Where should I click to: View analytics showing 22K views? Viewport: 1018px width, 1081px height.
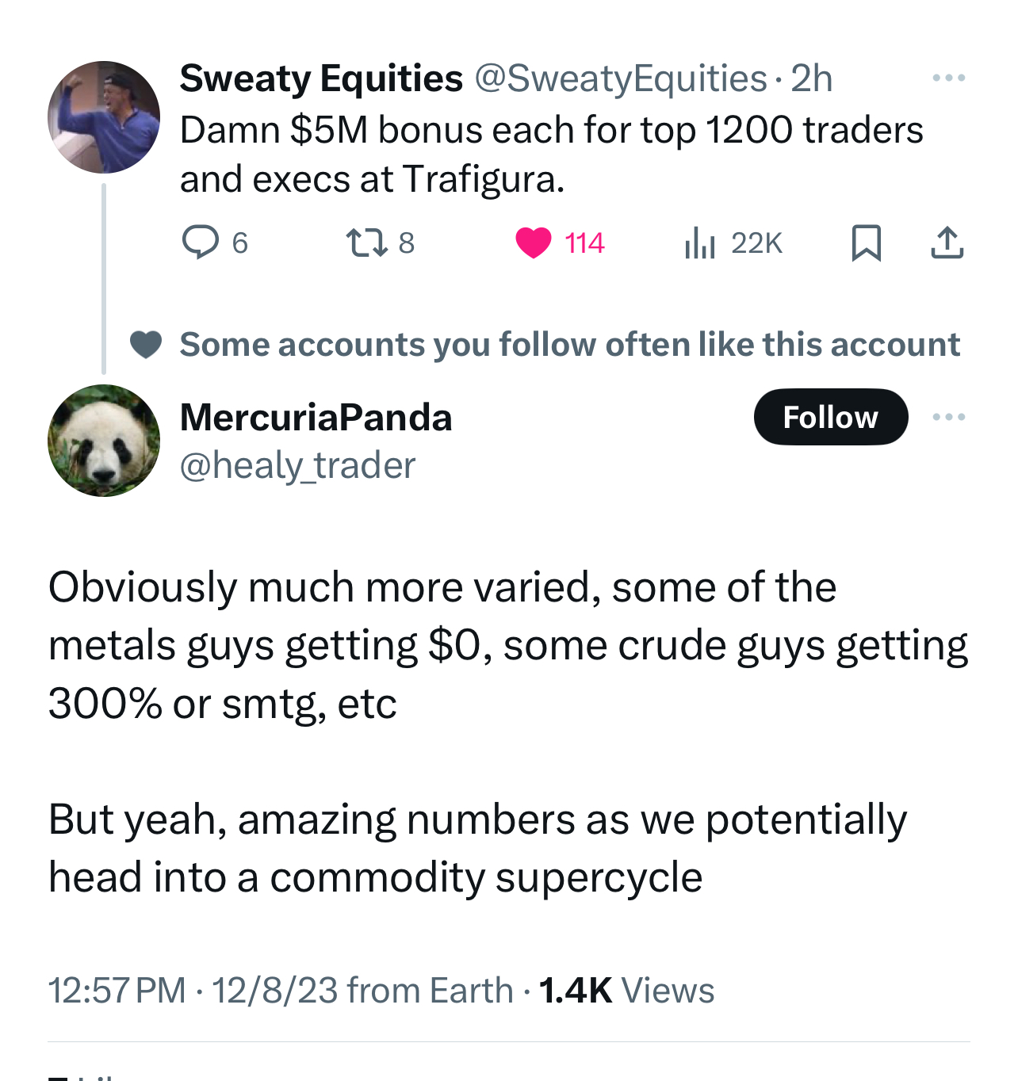tap(700, 243)
